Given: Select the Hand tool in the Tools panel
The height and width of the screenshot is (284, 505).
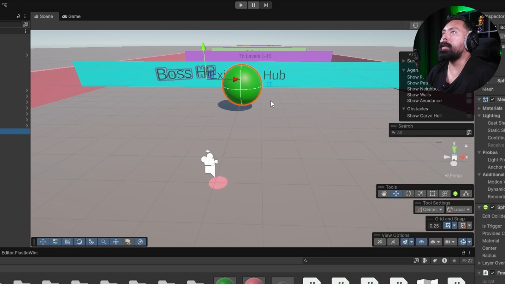Looking at the screenshot, I should pyautogui.click(x=384, y=194).
